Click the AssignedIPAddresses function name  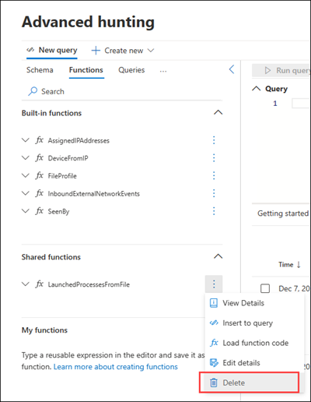(x=79, y=141)
